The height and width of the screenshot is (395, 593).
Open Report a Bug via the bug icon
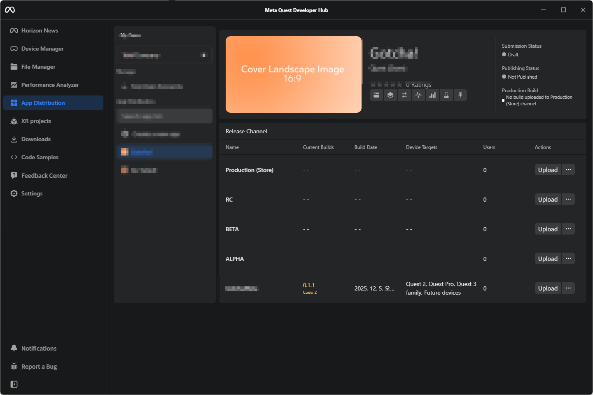(x=14, y=366)
